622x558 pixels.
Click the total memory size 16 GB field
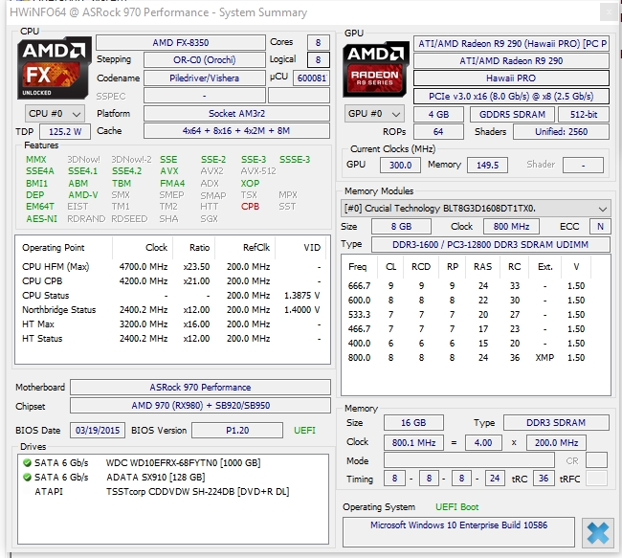tap(413, 423)
